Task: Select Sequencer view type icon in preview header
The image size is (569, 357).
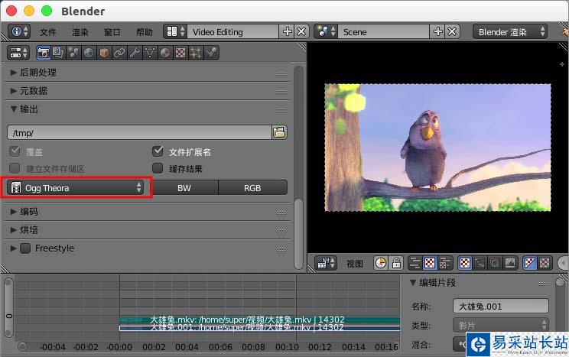Action: (415, 263)
